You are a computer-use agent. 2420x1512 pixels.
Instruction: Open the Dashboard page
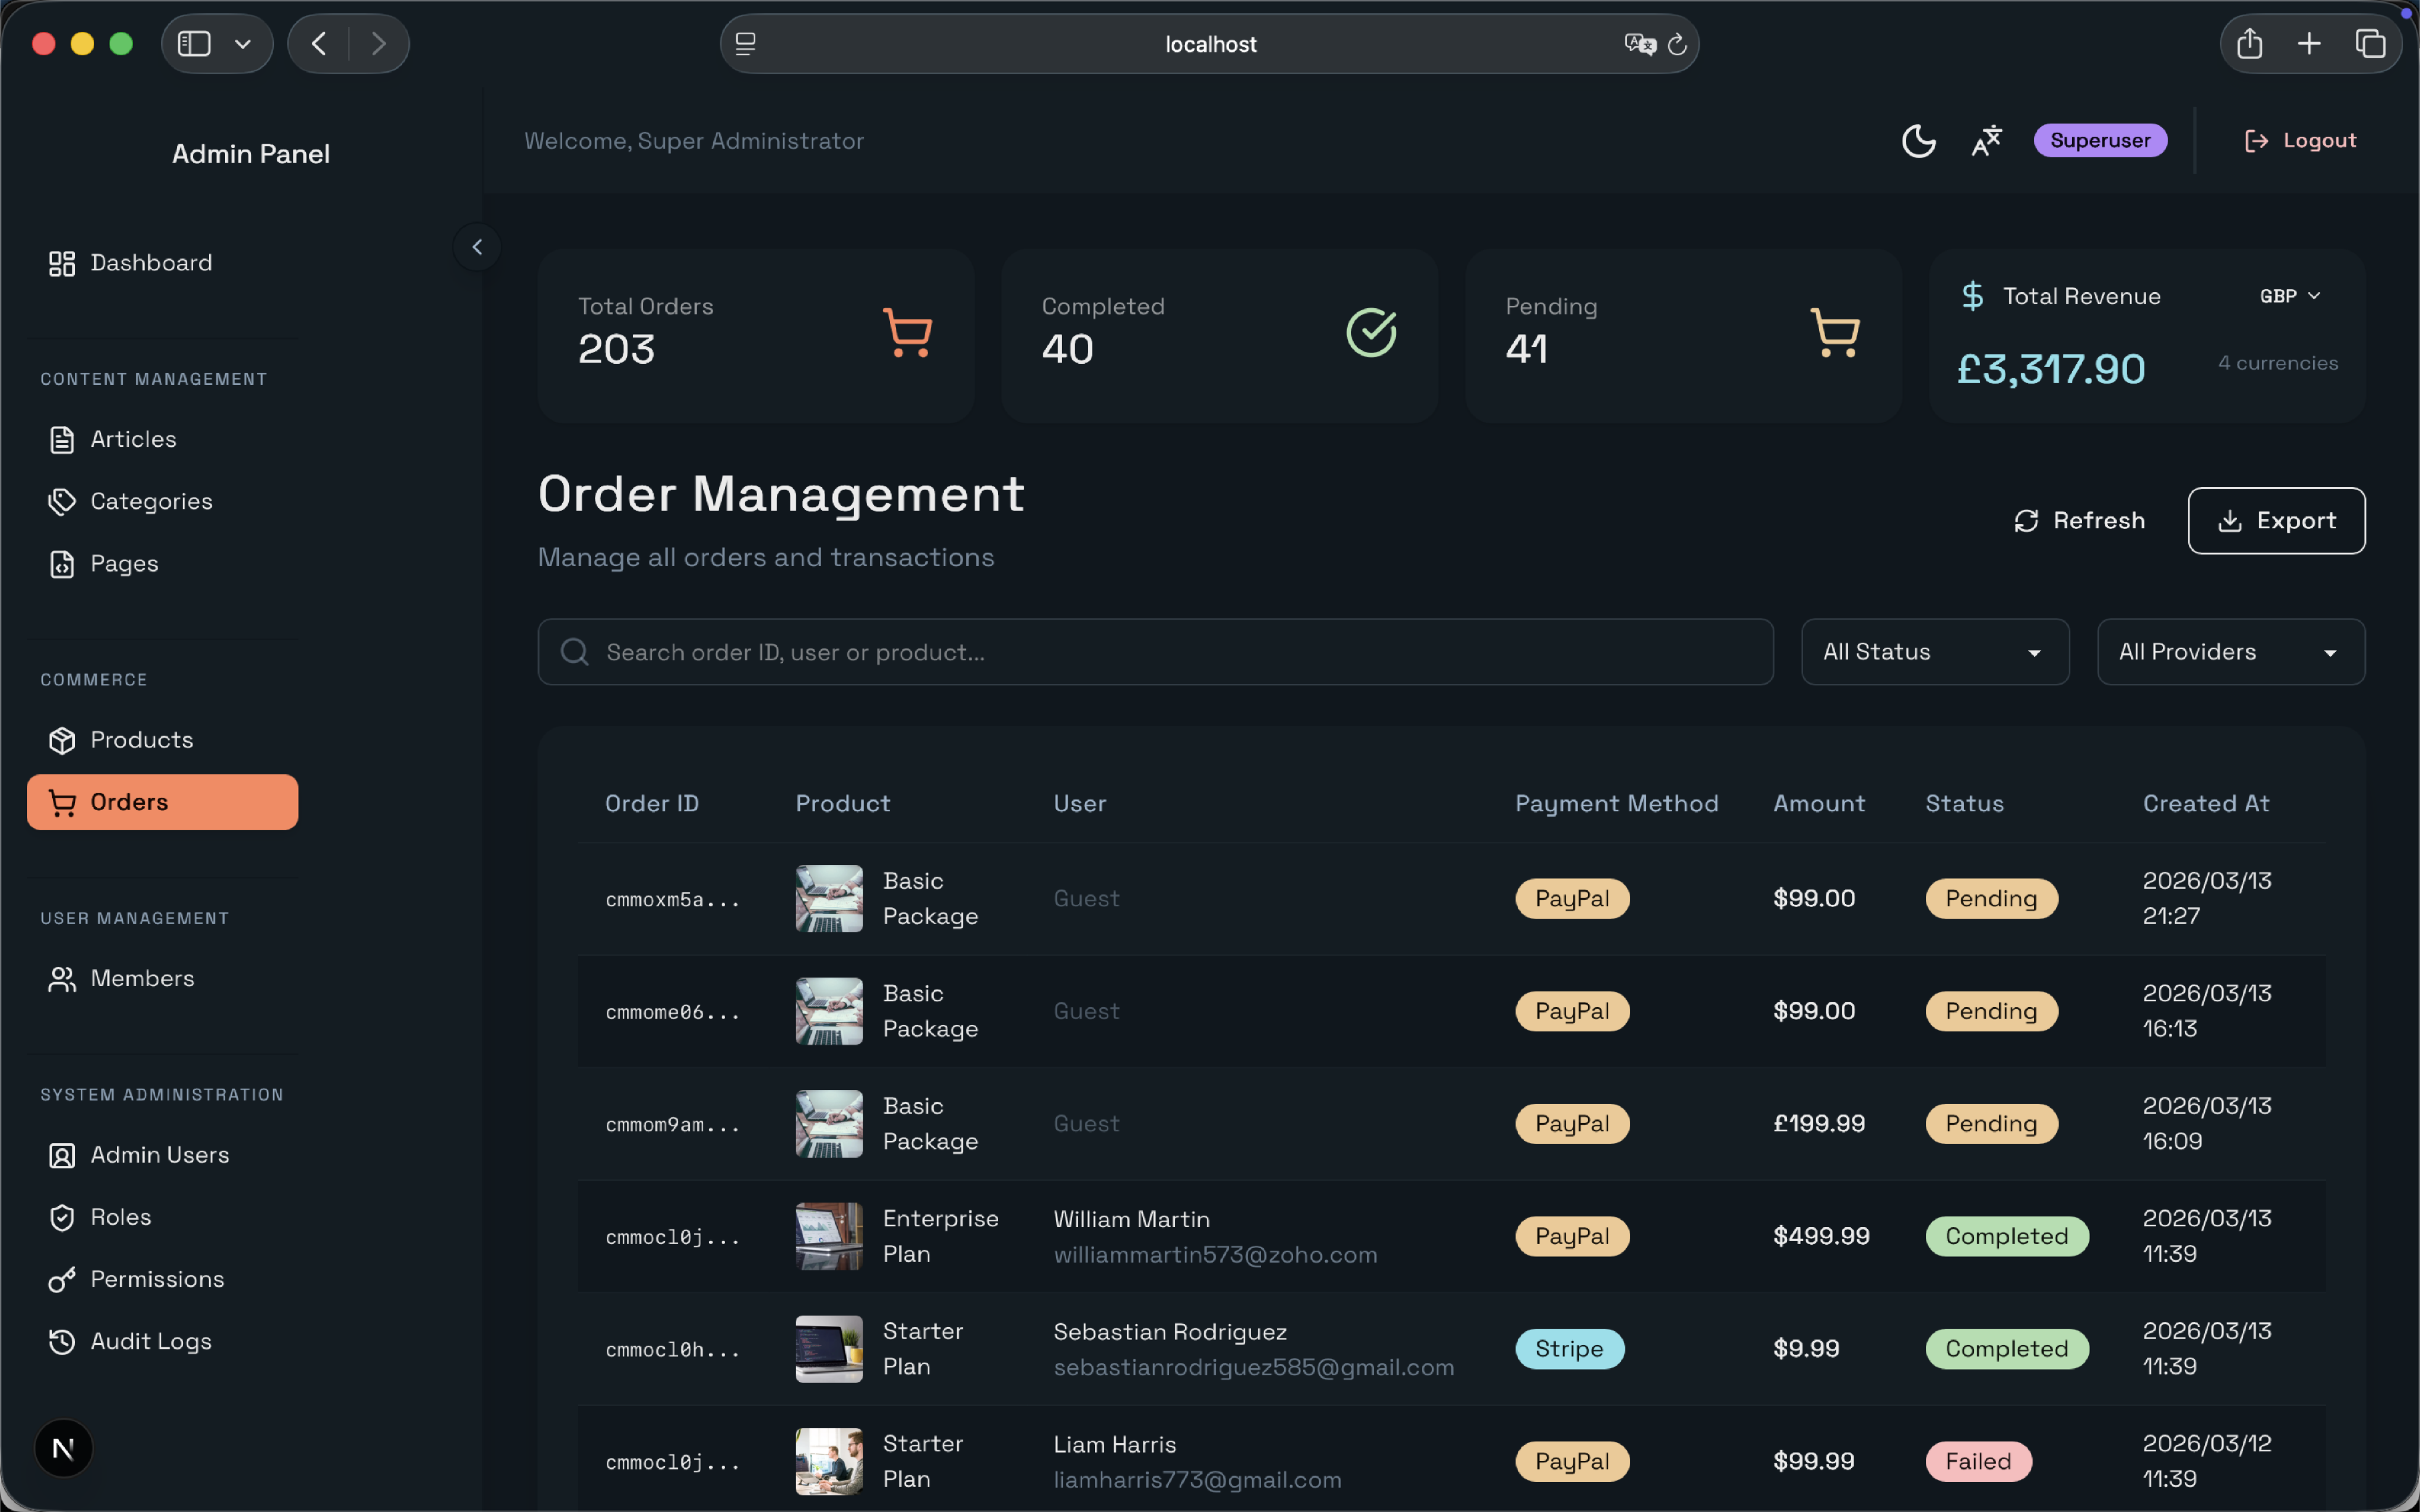tap(163, 263)
